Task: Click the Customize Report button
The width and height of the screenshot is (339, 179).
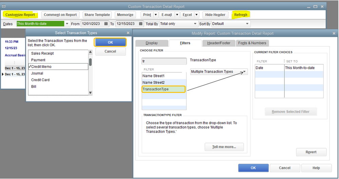Action: 20,15
